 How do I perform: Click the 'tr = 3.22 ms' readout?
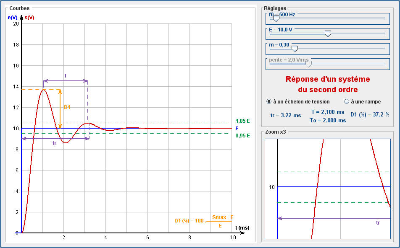[286, 116]
